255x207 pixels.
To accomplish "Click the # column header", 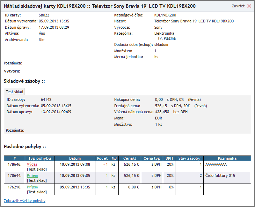I will pos(15,158).
